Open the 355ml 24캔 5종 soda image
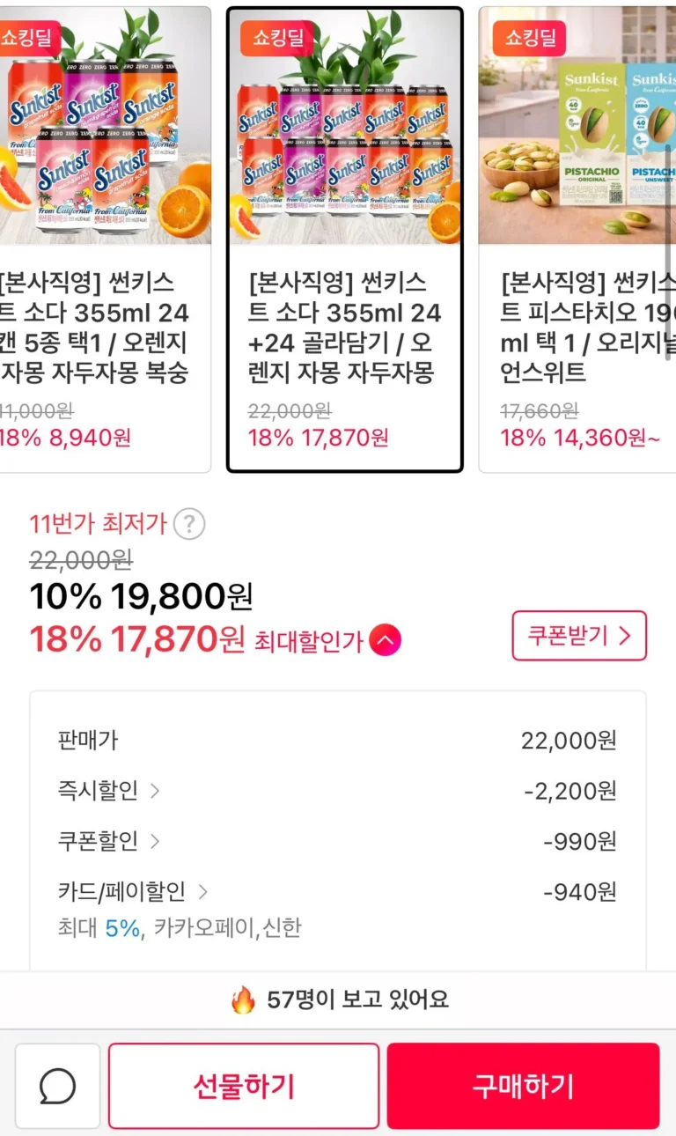This screenshot has width=676, height=1136. [104, 132]
